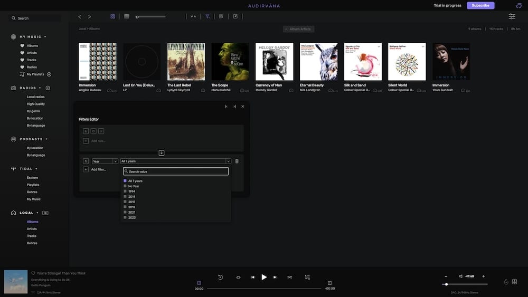Click the Search value field
Screen dimensions: 528x297
pyautogui.click(x=176, y=171)
